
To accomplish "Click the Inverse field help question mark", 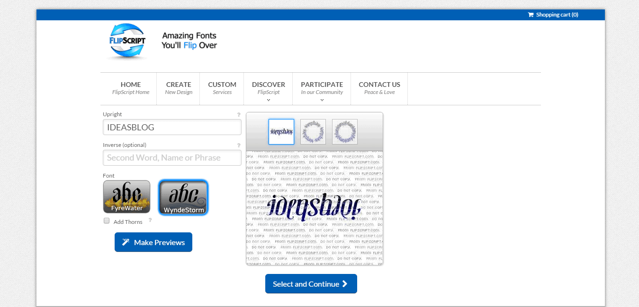I will tap(239, 145).
